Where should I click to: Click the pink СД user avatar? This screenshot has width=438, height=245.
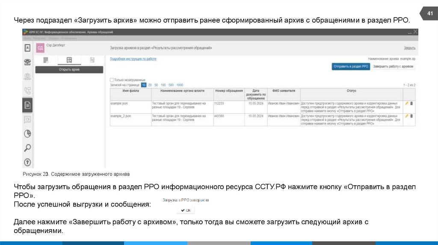40,48
